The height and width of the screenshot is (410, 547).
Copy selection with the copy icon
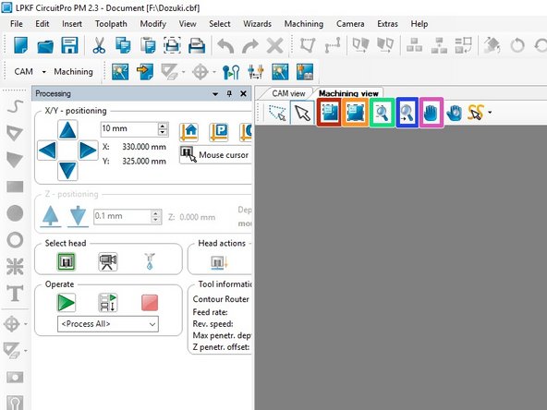[123, 45]
